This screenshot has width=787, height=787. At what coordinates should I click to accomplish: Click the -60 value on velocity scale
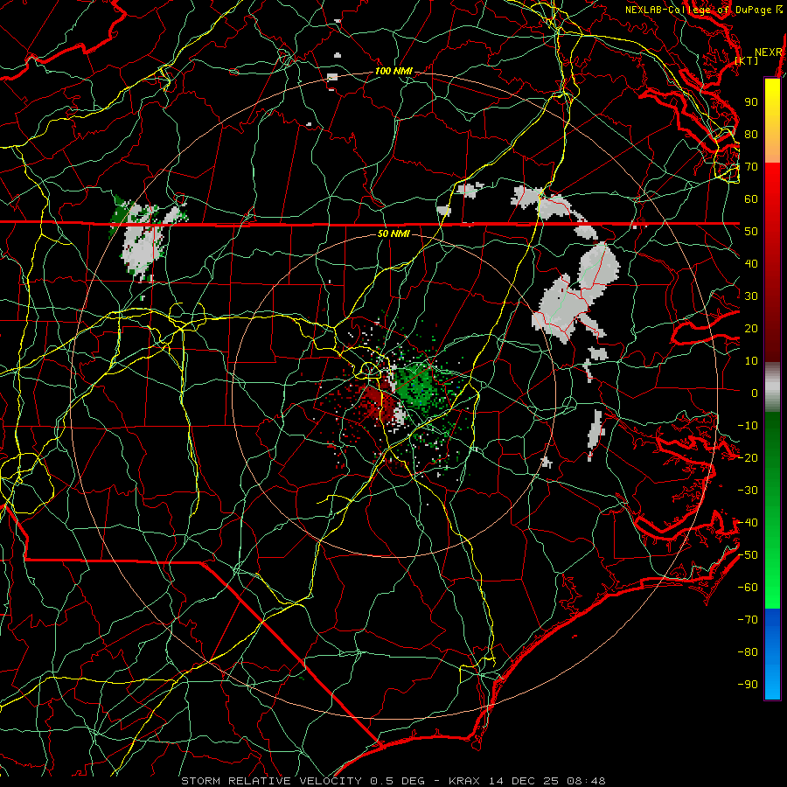[x=748, y=588]
